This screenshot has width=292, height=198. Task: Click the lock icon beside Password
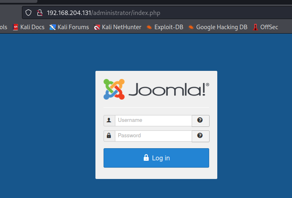[x=109, y=136]
